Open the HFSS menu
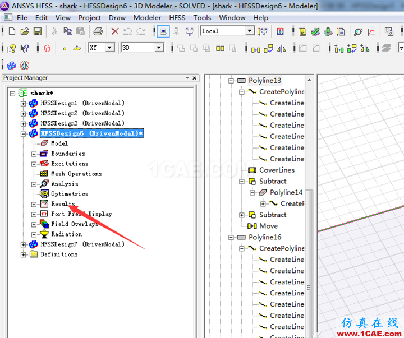Image resolution: width=404 pixels, height=338 pixels. [x=177, y=18]
